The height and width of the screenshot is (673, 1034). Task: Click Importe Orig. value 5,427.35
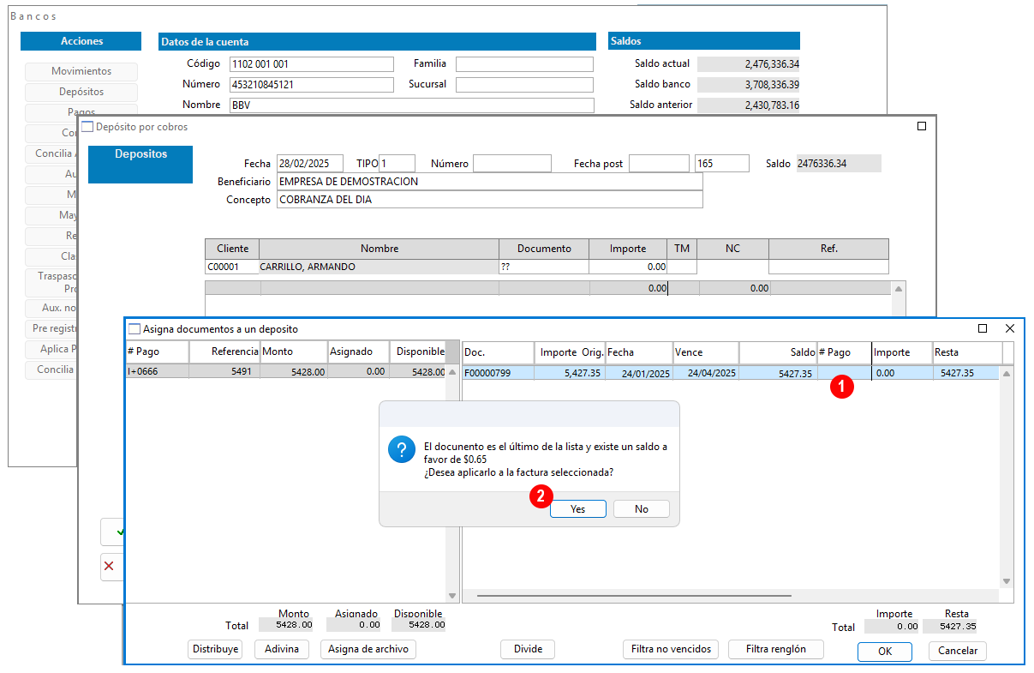581,373
